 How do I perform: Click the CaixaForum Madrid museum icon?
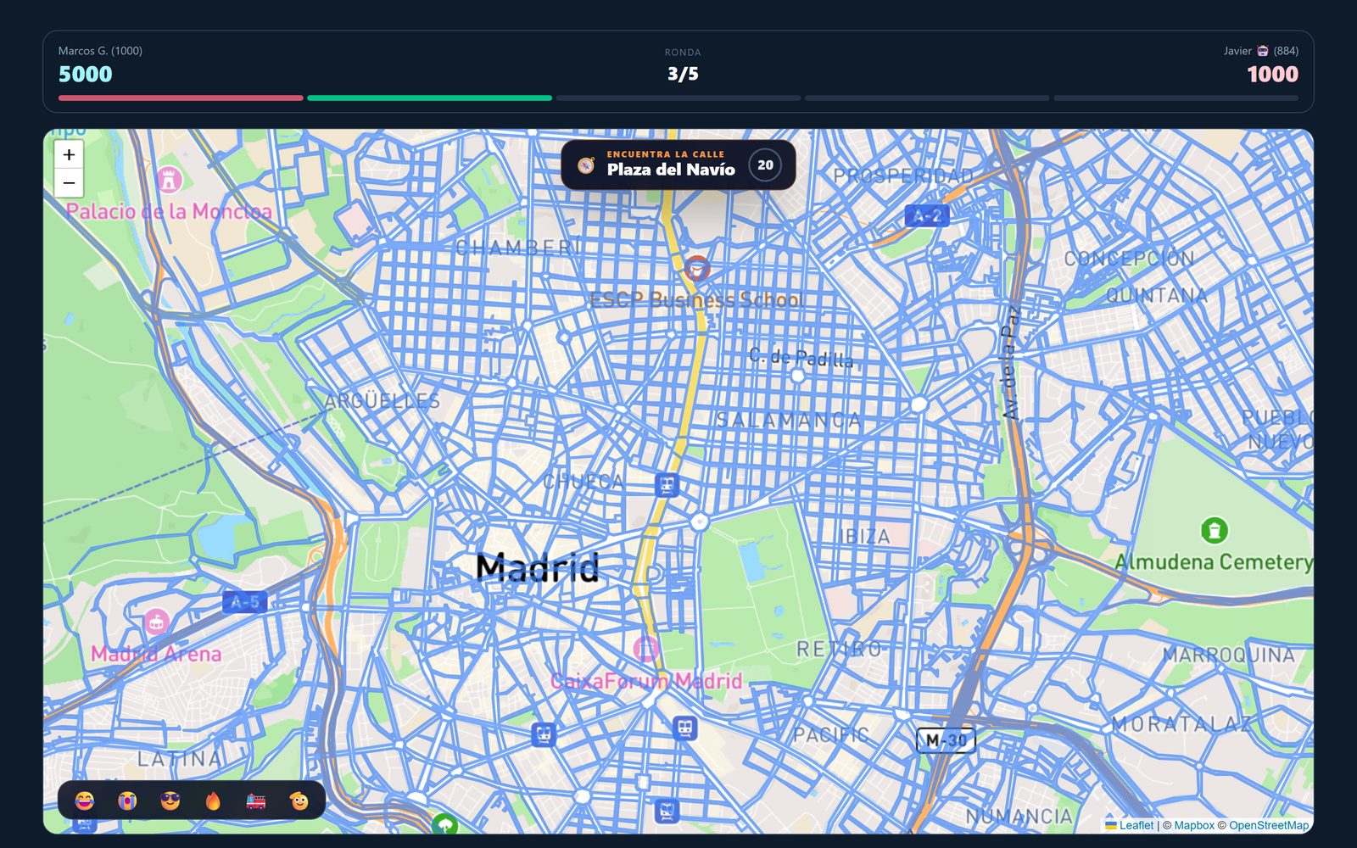pos(646,650)
